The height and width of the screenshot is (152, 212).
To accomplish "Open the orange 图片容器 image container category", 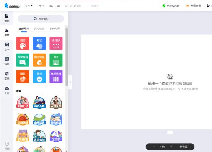I will point(39,60).
